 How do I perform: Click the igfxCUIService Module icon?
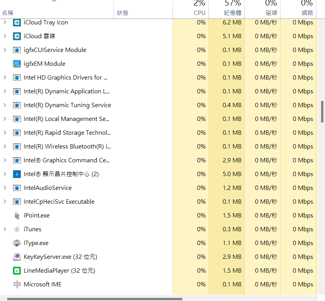pos(17,50)
